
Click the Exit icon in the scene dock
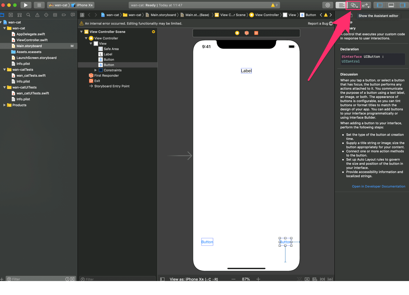pos(256,33)
